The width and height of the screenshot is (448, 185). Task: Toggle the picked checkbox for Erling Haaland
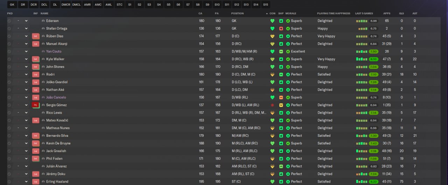9,182
